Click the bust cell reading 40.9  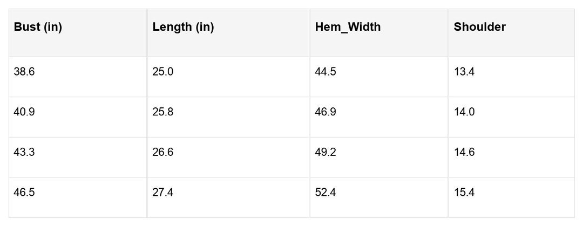[24, 112]
